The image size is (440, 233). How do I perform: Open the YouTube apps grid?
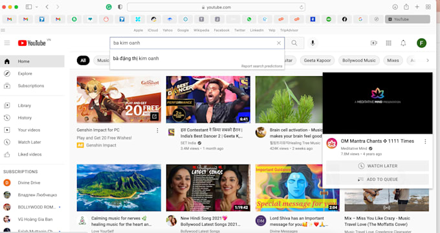(389, 43)
